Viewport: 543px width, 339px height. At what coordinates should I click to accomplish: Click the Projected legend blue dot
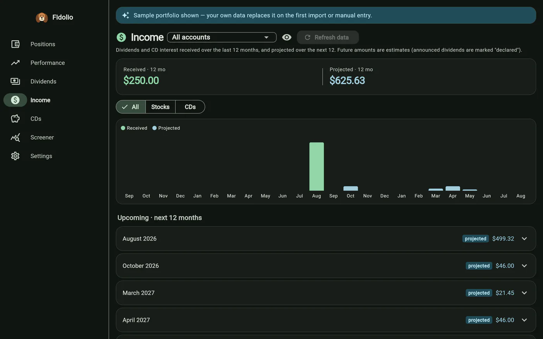pyautogui.click(x=154, y=128)
